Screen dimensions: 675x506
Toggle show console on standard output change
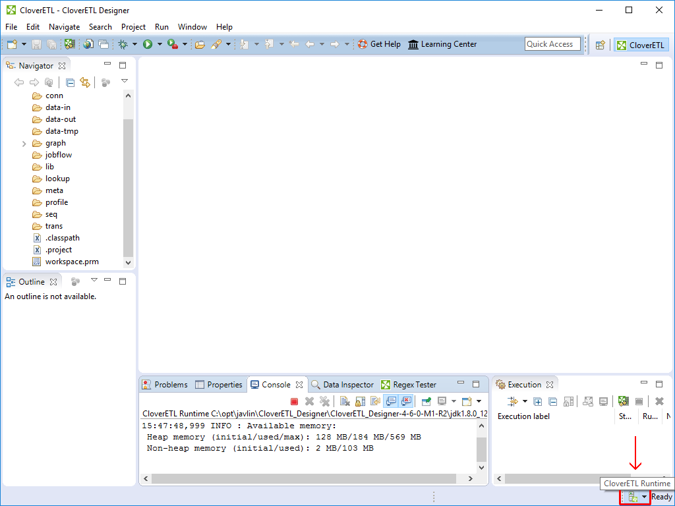pos(391,401)
